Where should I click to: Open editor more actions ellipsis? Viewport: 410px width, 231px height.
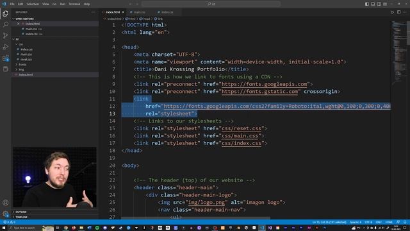coord(405,12)
